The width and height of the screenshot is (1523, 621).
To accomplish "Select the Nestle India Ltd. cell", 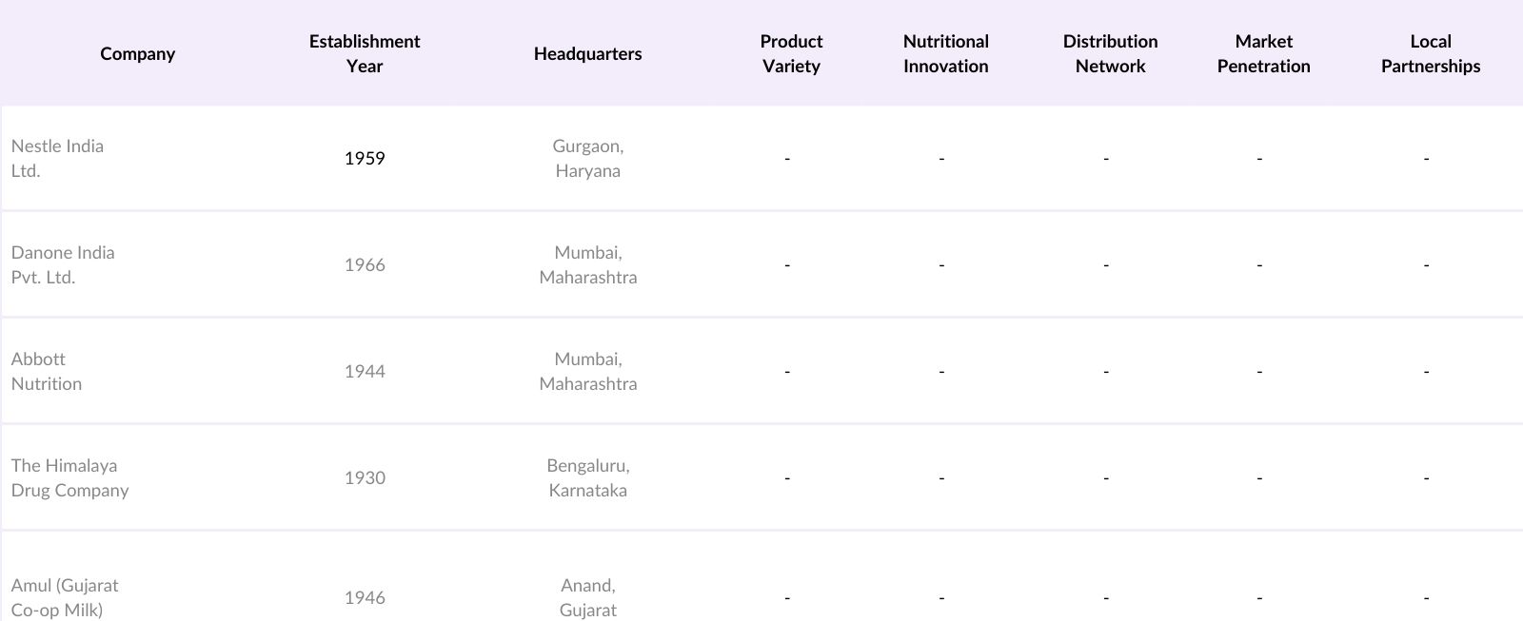I will point(57,158).
